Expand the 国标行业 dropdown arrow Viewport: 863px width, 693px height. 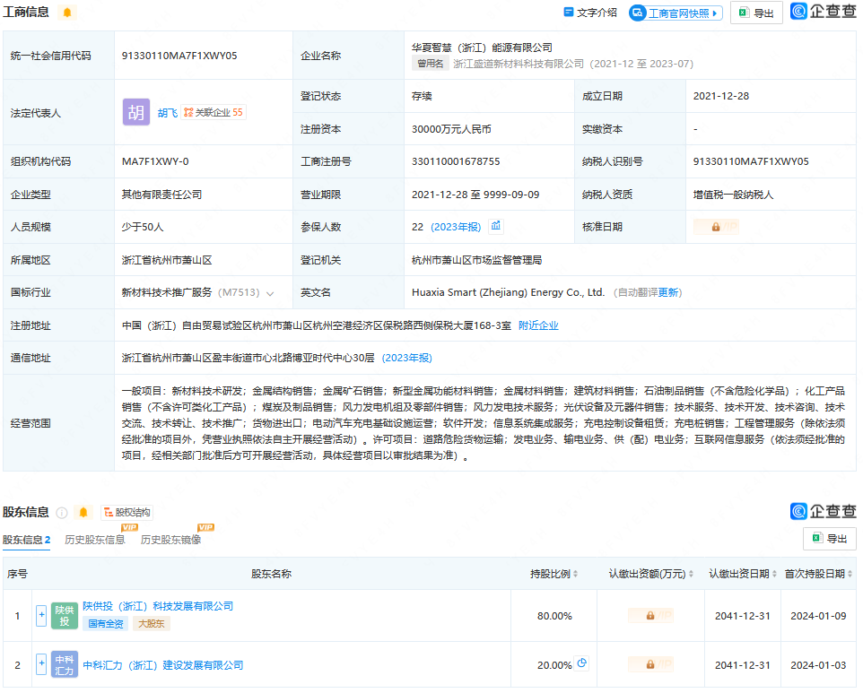(x=270, y=293)
